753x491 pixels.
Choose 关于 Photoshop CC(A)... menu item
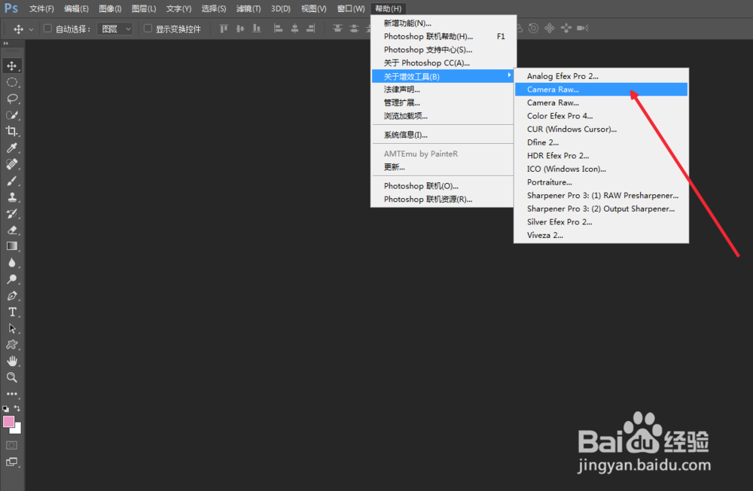(444, 63)
